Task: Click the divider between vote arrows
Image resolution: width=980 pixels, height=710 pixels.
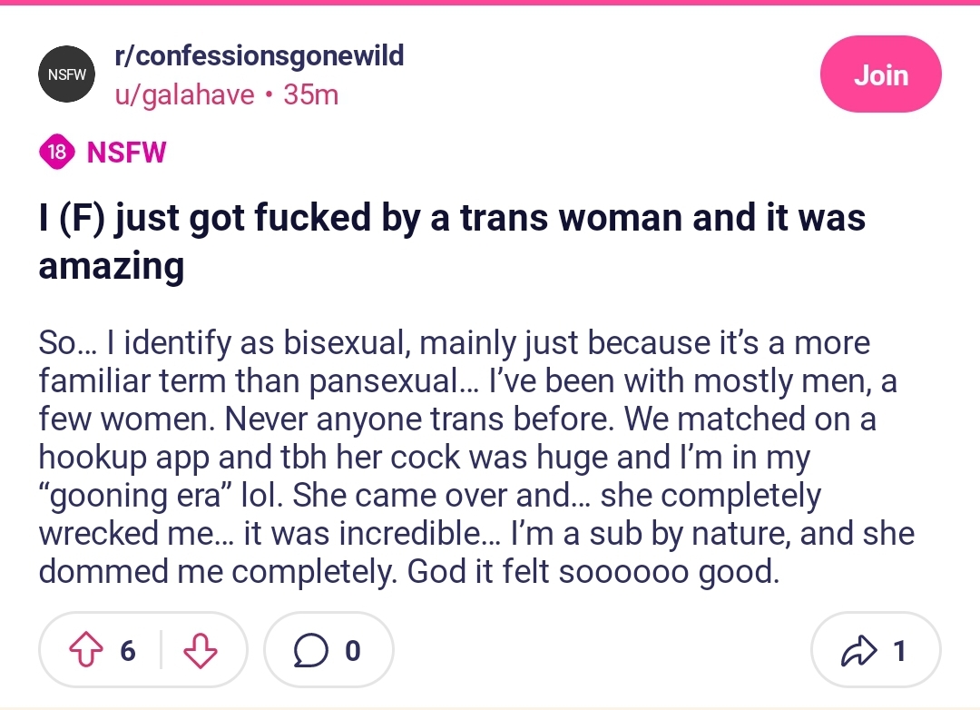Action: (161, 650)
